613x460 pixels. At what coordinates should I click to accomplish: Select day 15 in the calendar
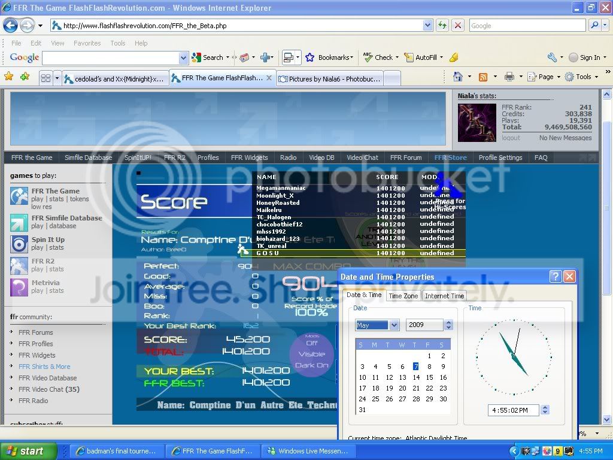click(x=429, y=377)
